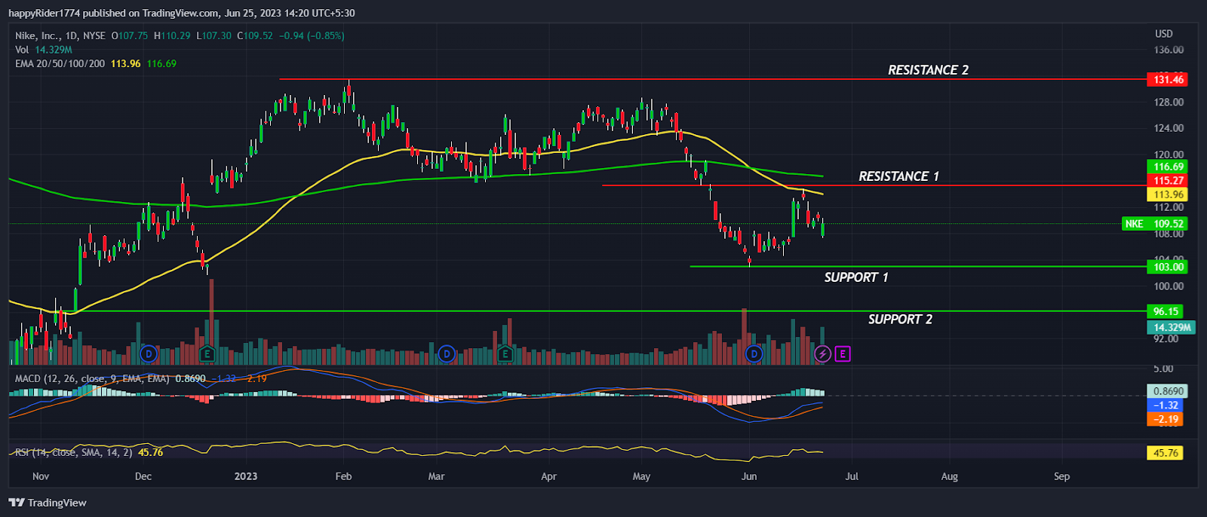Click the Vol indicator legend
1207x517 pixels.
[22, 50]
